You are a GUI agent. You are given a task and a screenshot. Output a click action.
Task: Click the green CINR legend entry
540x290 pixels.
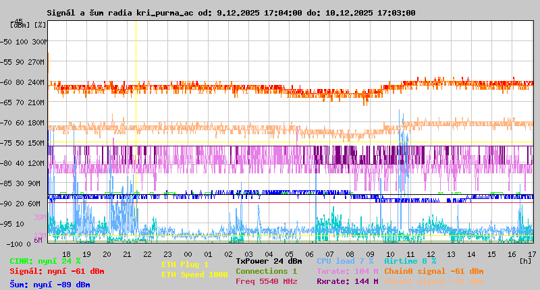45,261
